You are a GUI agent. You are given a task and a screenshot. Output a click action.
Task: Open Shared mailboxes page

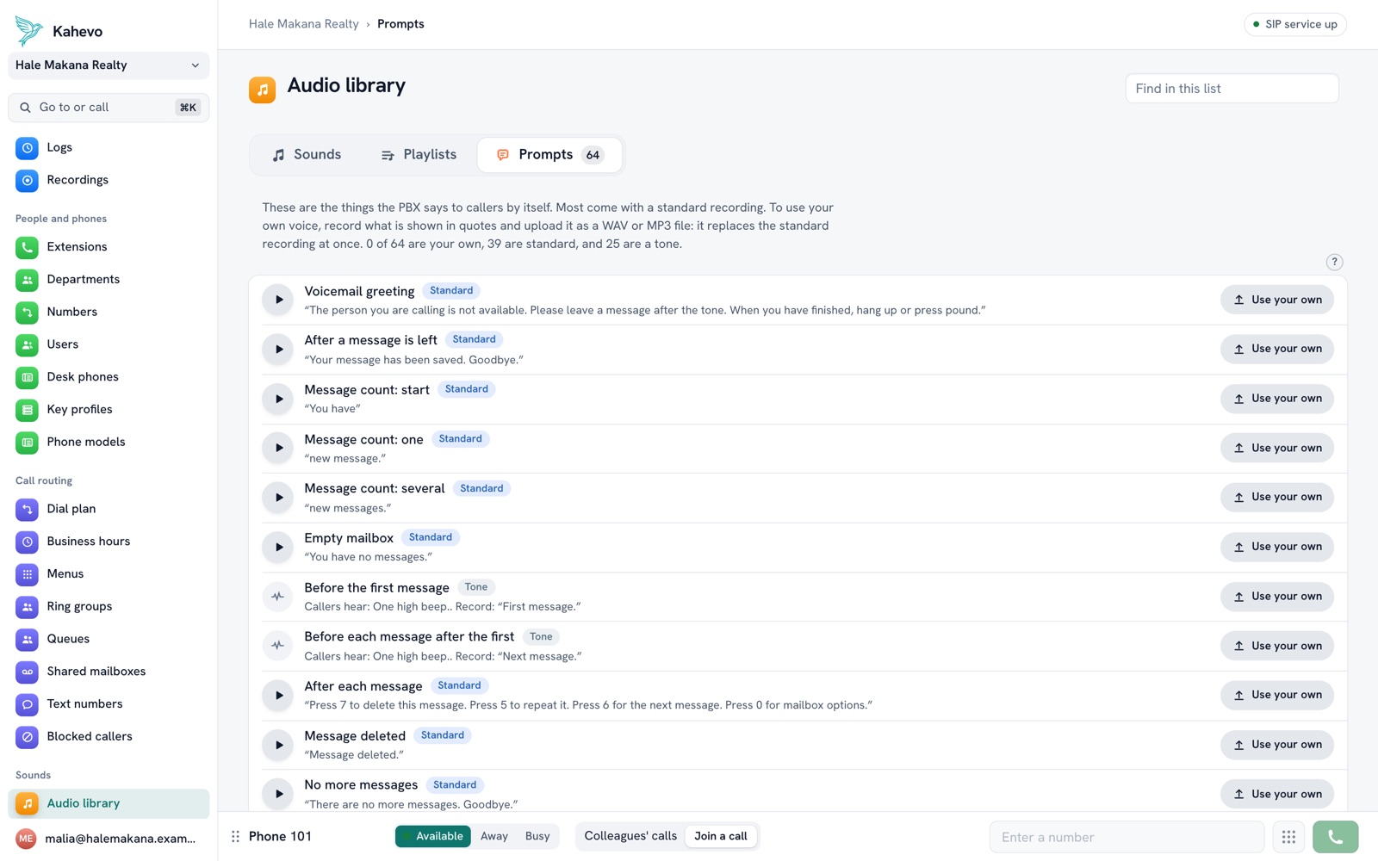tap(109, 672)
